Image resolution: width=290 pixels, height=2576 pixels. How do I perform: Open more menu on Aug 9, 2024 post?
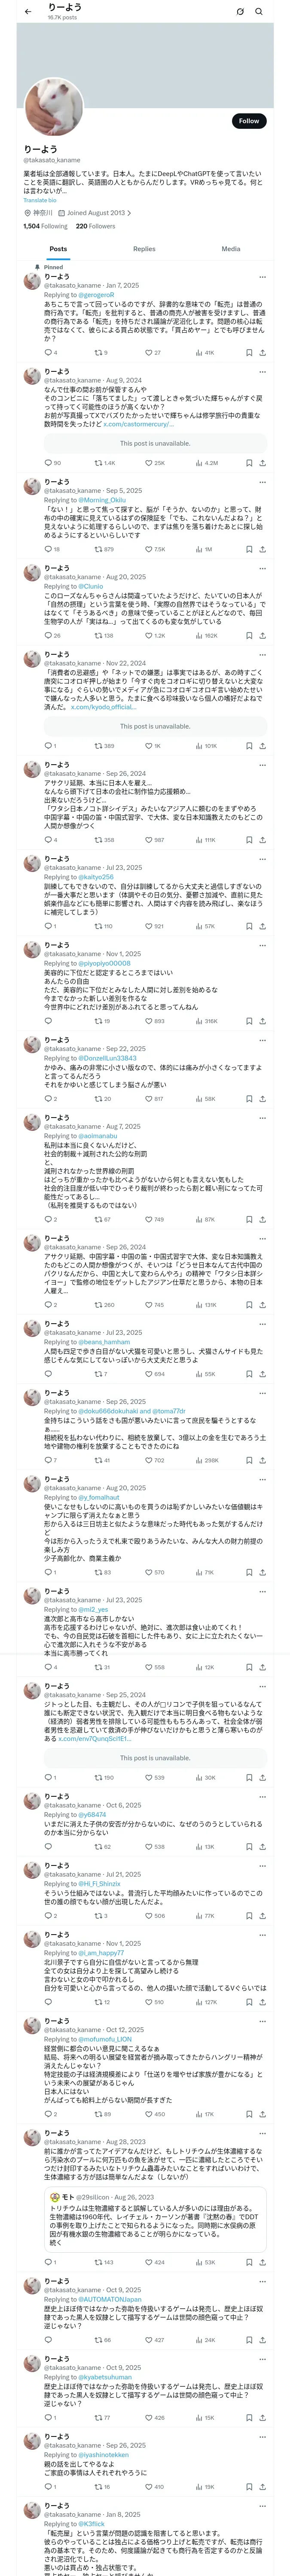tap(262, 372)
